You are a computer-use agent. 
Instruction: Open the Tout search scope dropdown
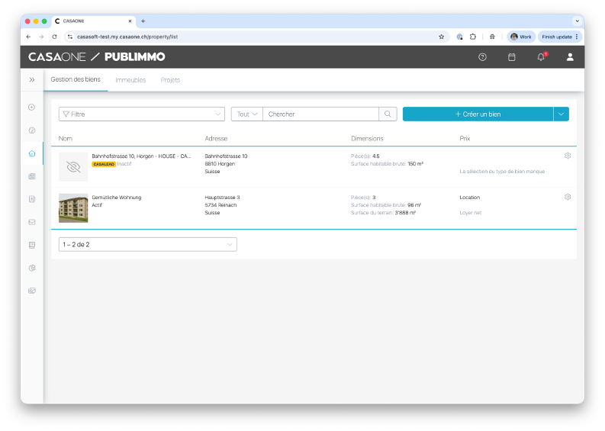coord(247,114)
